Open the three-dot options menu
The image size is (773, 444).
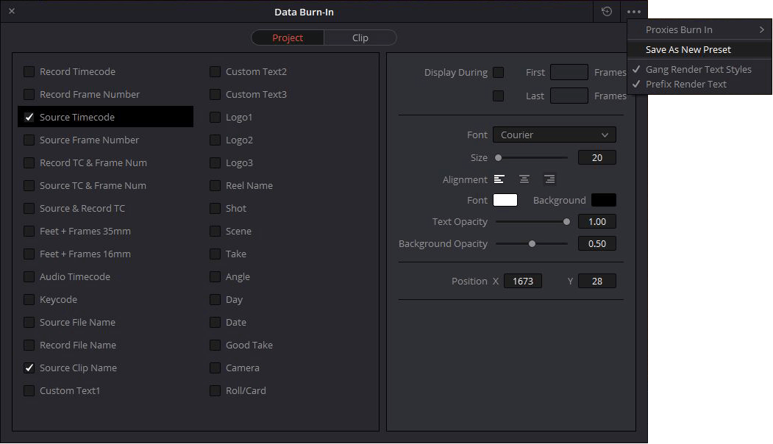click(633, 11)
